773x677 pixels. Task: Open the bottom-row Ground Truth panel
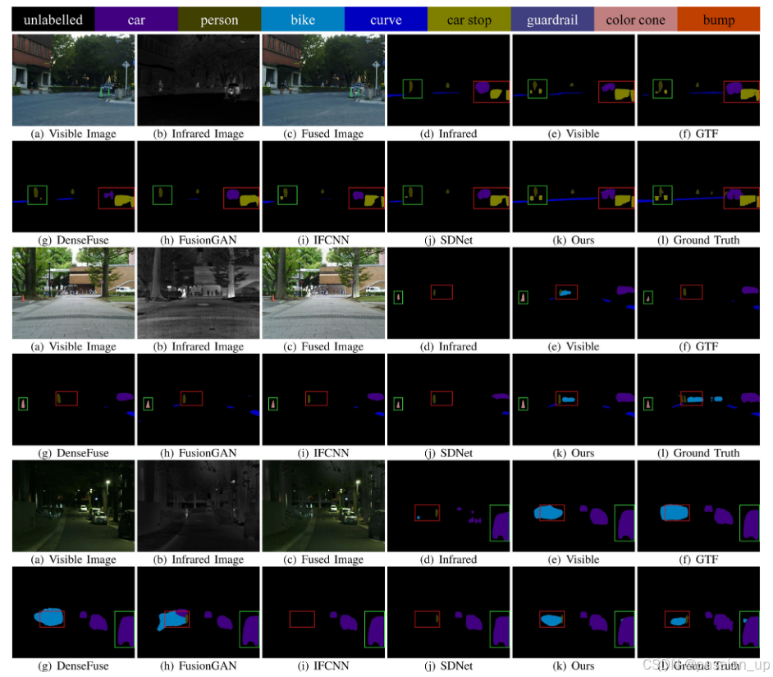click(698, 612)
